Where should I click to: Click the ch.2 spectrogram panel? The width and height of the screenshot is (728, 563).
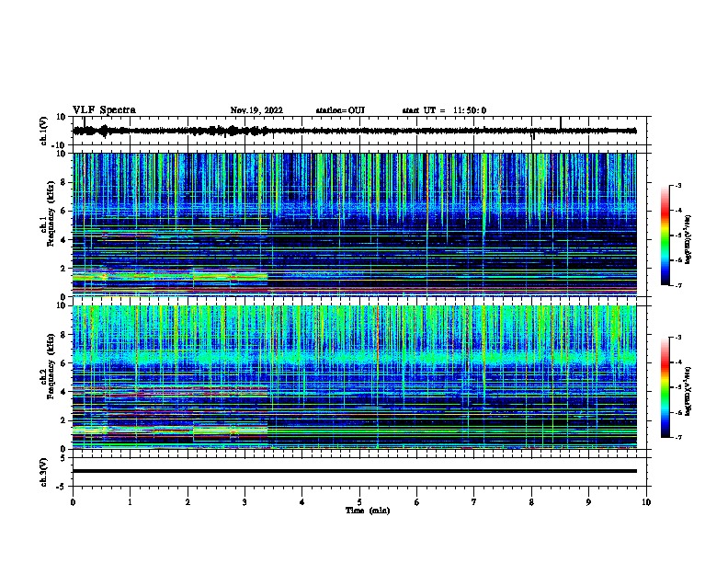pos(355,377)
